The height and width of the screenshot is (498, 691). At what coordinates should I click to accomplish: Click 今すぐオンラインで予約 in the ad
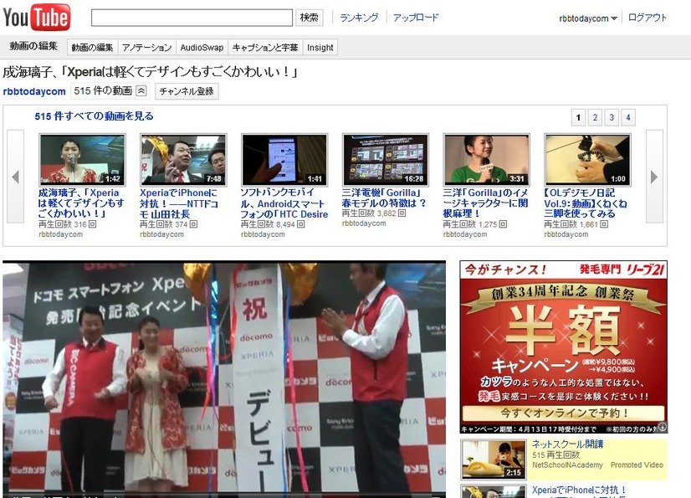point(564,413)
